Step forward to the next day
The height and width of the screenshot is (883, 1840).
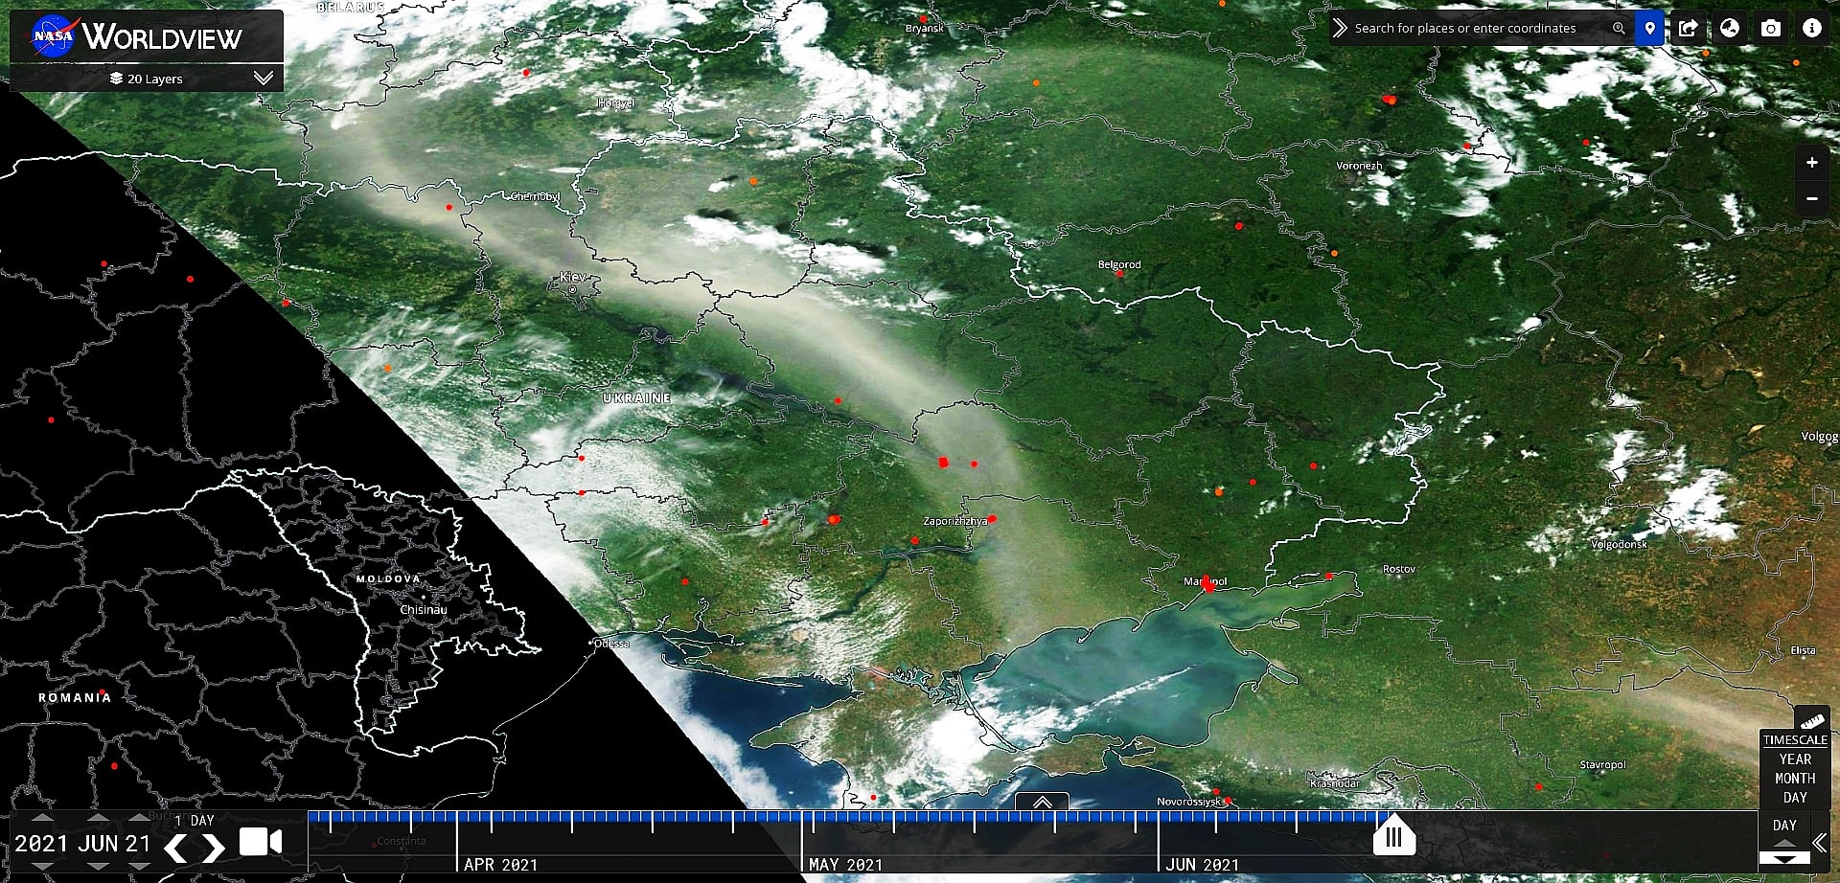point(214,848)
